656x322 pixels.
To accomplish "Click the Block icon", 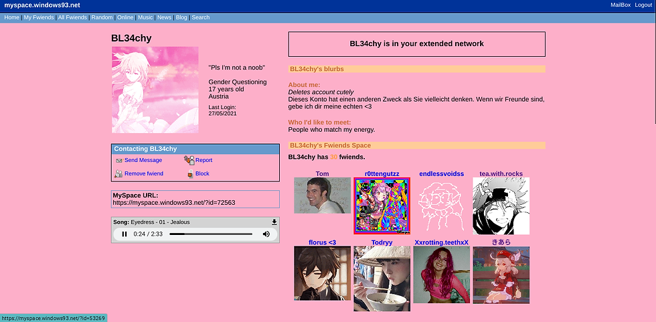I will pos(190,174).
